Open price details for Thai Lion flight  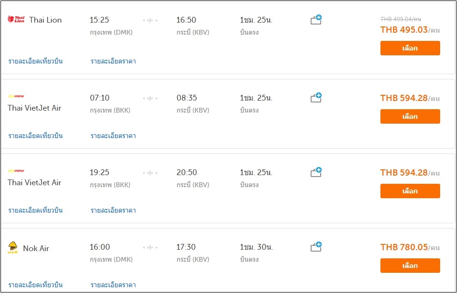113,61
